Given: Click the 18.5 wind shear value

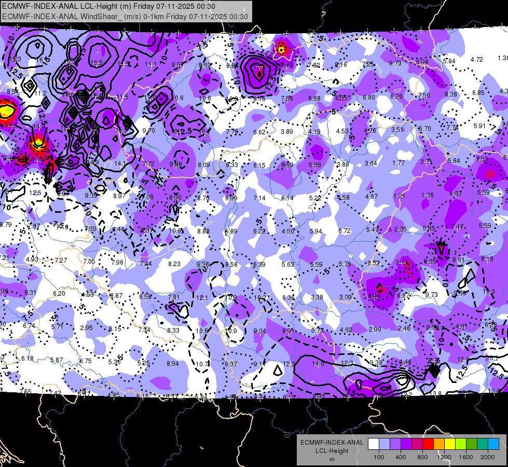Looking at the screenshot, I should click(x=97, y=63).
